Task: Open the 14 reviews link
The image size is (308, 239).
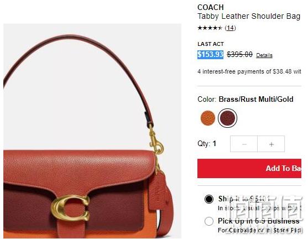Action: coord(230,28)
